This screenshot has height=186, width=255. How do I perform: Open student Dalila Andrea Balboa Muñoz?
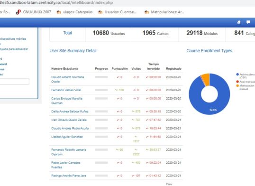(x=70, y=112)
